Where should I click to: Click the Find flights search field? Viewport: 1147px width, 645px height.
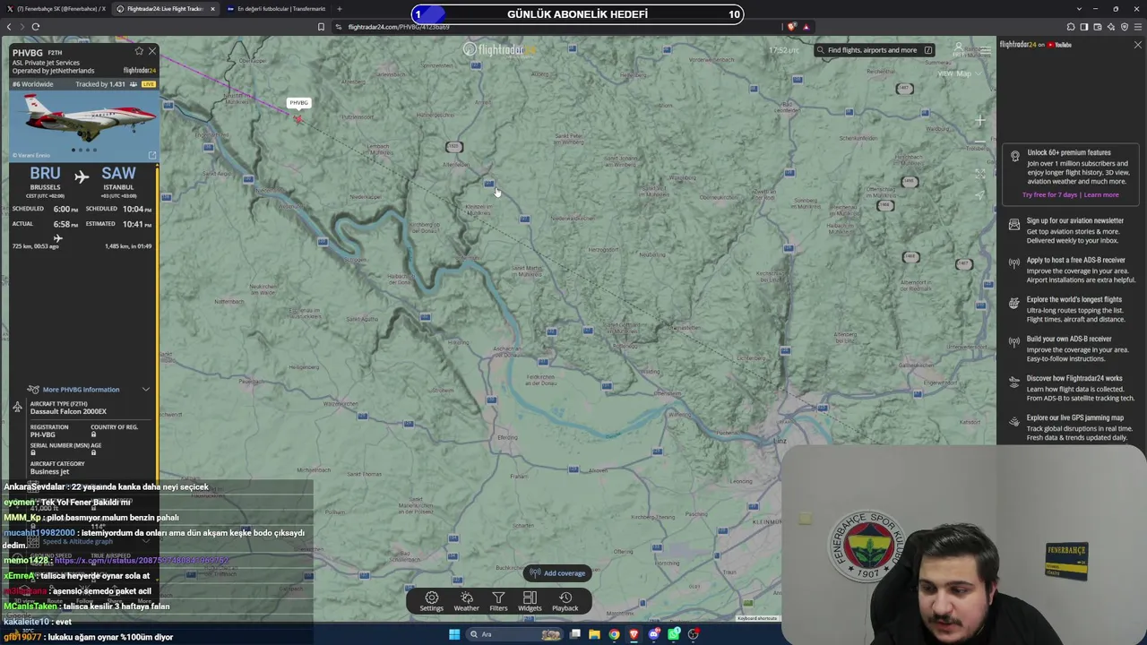click(874, 50)
